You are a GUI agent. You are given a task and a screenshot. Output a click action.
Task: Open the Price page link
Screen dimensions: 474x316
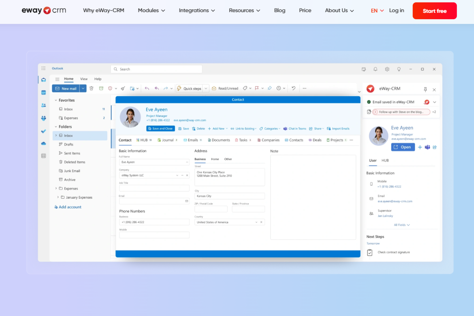(305, 10)
